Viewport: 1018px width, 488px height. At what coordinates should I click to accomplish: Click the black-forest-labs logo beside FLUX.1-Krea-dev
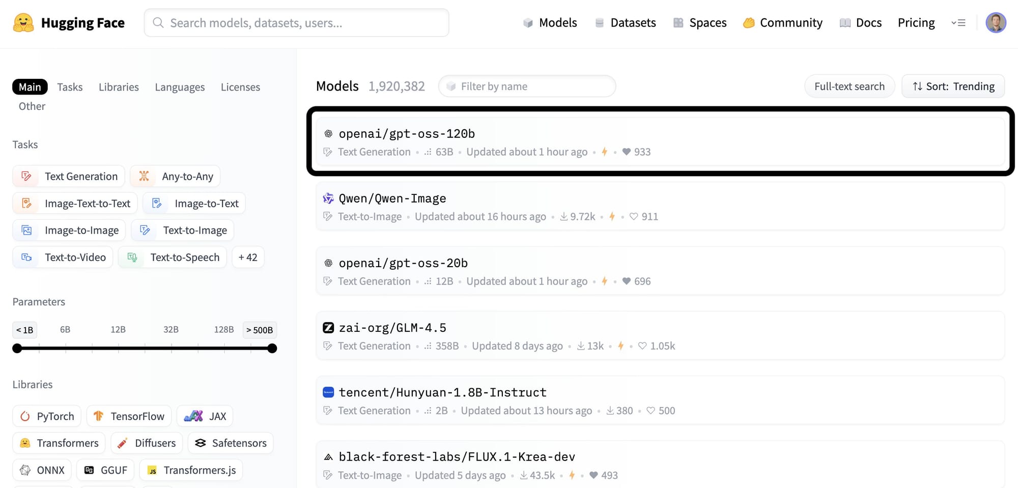[x=328, y=457]
